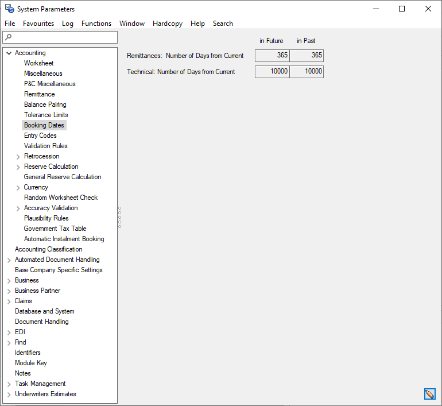Select Base Company Specific Settings
The height and width of the screenshot is (406, 442).
pyautogui.click(x=59, y=270)
